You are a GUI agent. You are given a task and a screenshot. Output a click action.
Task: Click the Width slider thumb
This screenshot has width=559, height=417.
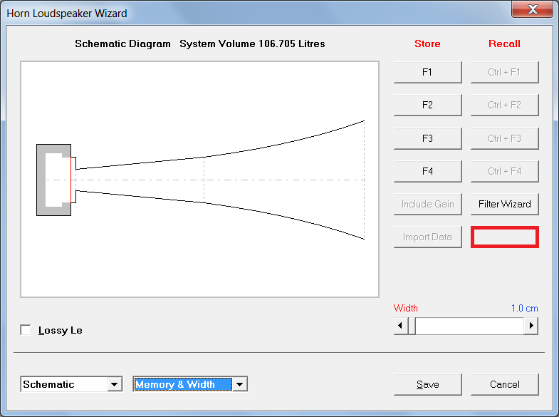click(x=412, y=325)
